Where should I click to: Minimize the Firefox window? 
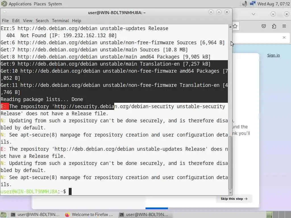coord(273,14)
